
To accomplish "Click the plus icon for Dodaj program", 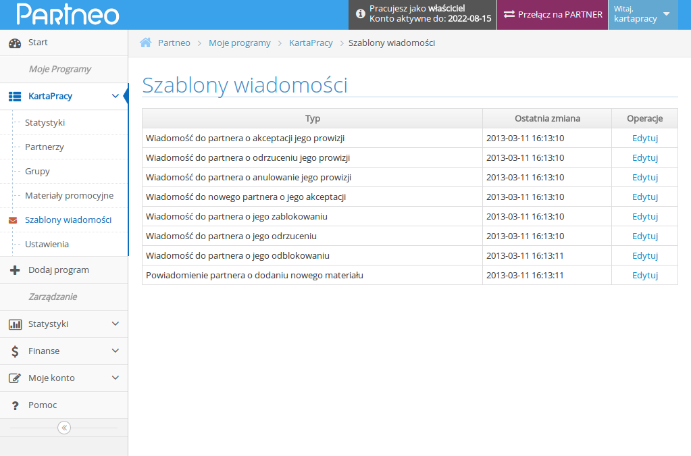I will point(15,270).
